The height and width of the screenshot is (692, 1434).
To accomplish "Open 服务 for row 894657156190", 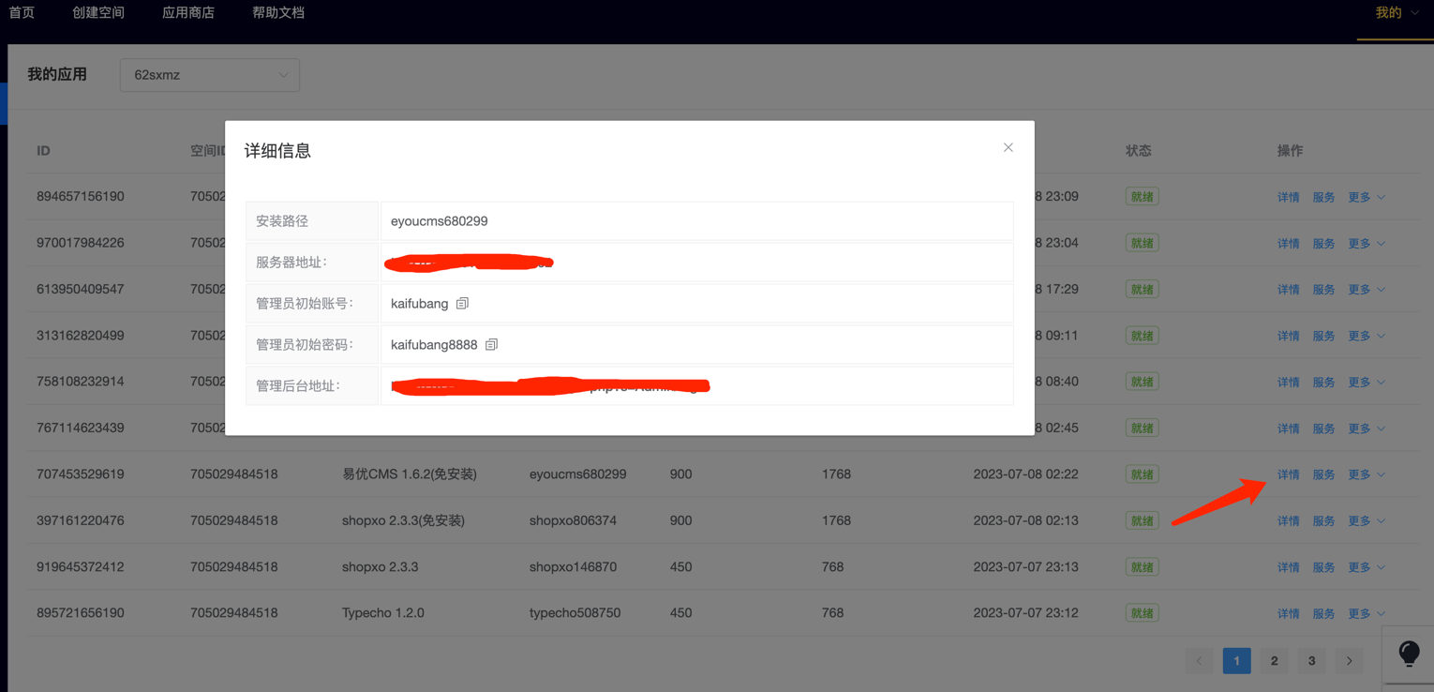I will click(x=1323, y=197).
